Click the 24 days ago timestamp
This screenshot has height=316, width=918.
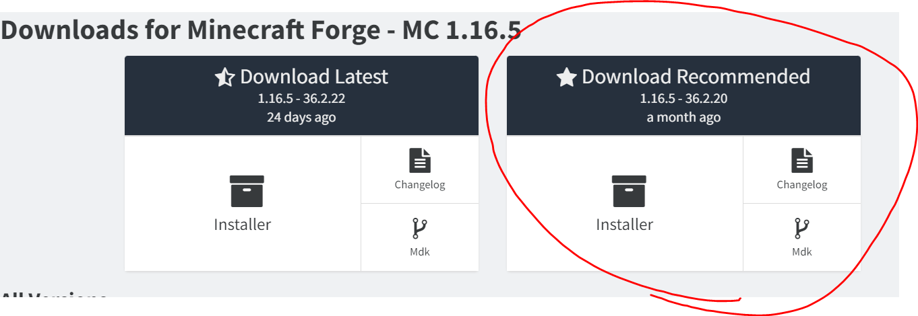point(301,118)
